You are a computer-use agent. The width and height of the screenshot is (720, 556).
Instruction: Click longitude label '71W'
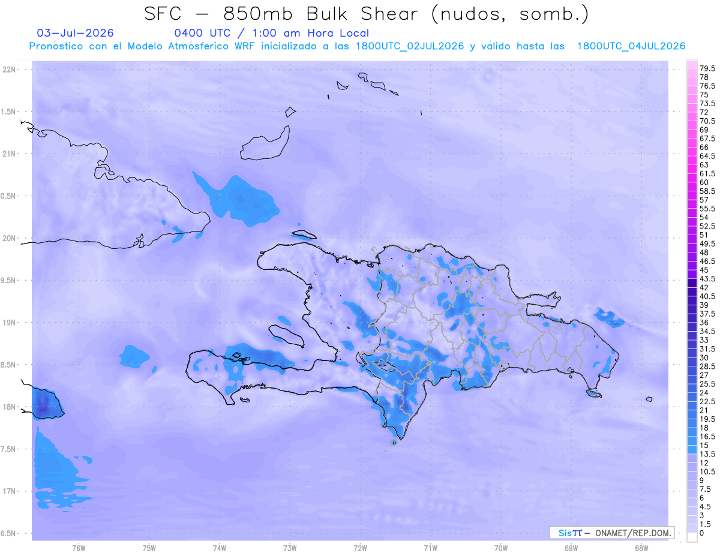tap(431, 548)
